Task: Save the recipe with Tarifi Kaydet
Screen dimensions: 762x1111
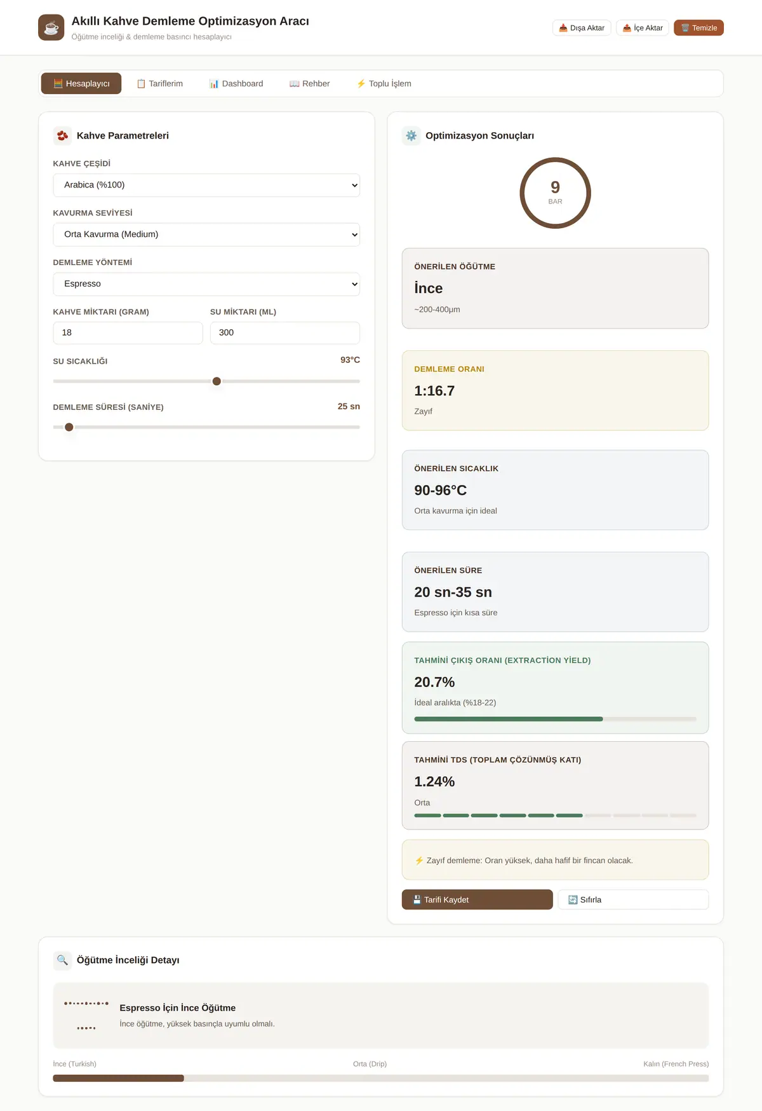Action: tap(478, 899)
